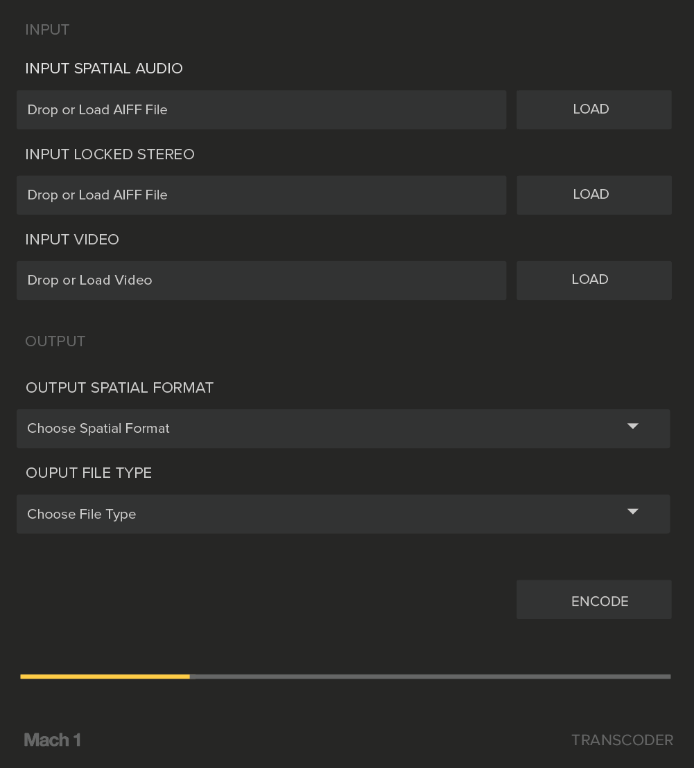Image resolution: width=694 pixels, height=768 pixels.
Task: Load a spatial audio AIFF file
Action: click(x=594, y=109)
